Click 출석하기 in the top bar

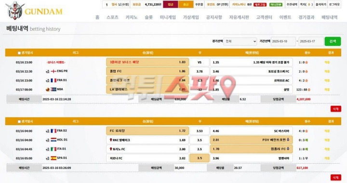pyautogui.click(x=320, y=4)
